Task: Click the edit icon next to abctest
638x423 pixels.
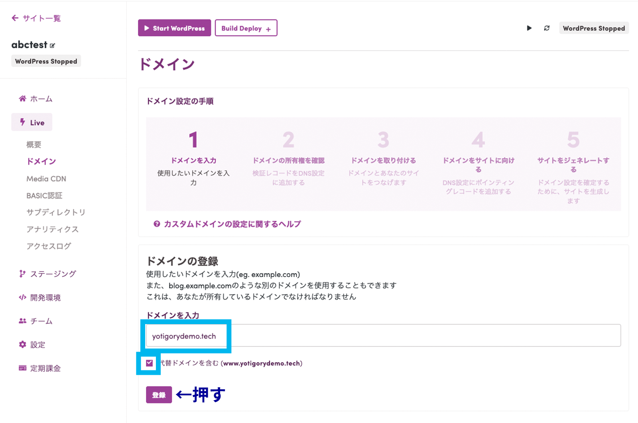Action: point(52,45)
